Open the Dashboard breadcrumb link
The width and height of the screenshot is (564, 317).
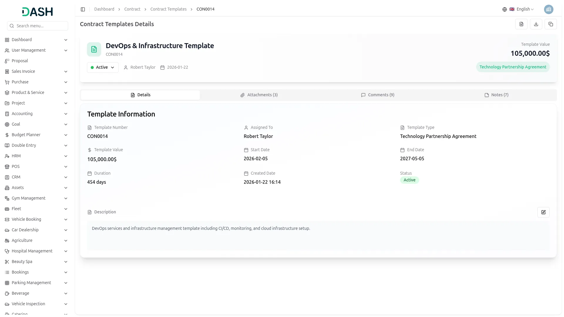point(104,9)
